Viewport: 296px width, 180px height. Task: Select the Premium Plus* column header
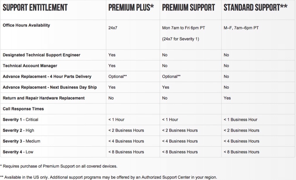pos(131,8)
